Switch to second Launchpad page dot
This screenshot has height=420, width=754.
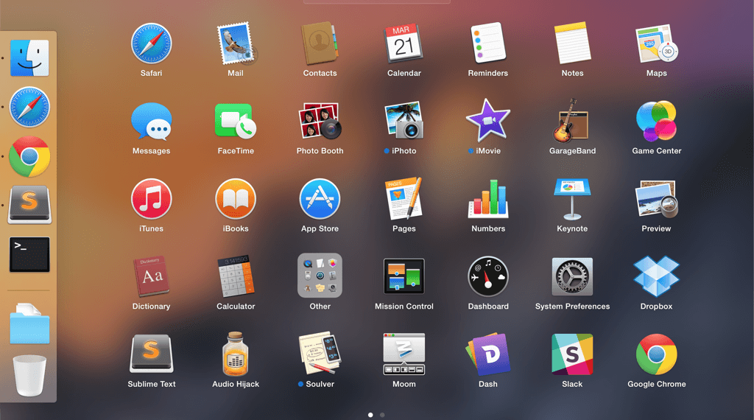pyautogui.click(x=382, y=415)
